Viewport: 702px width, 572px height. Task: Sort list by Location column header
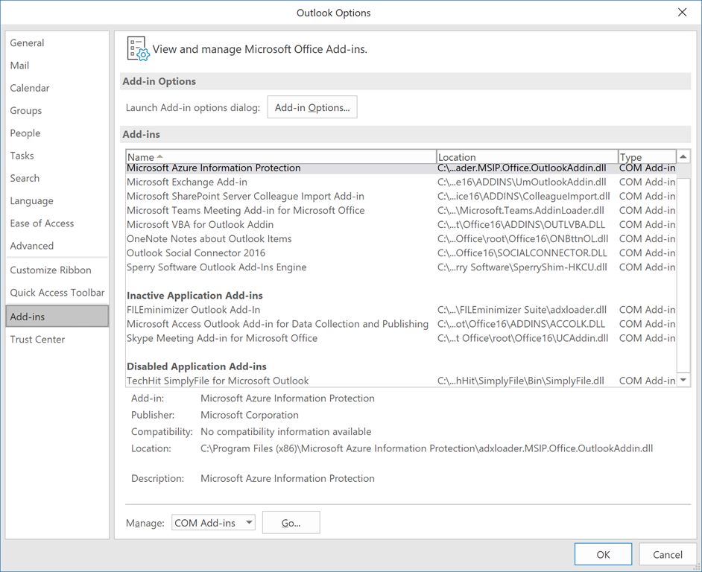[x=526, y=157]
